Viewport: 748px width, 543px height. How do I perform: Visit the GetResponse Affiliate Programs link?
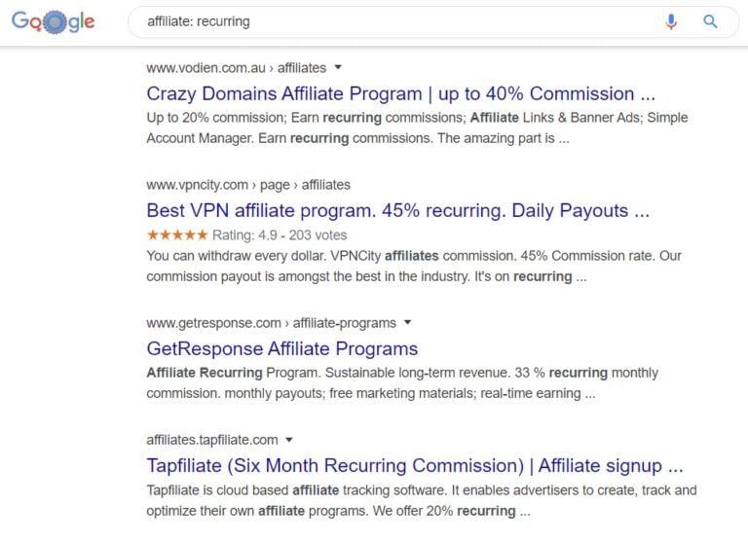pyautogui.click(x=281, y=348)
